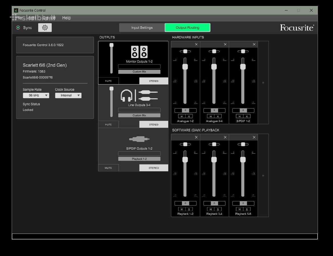Switch to the Input Settings tab

tap(142, 28)
